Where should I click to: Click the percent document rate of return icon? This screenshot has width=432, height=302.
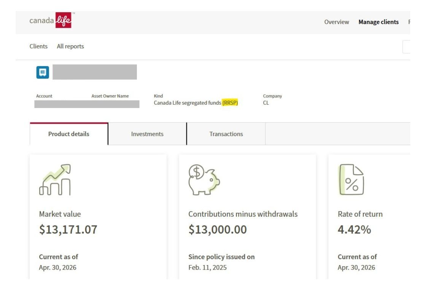click(351, 180)
